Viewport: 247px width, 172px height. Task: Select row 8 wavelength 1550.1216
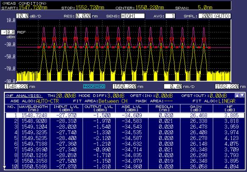pyautogui.click(x=34, y=155)
